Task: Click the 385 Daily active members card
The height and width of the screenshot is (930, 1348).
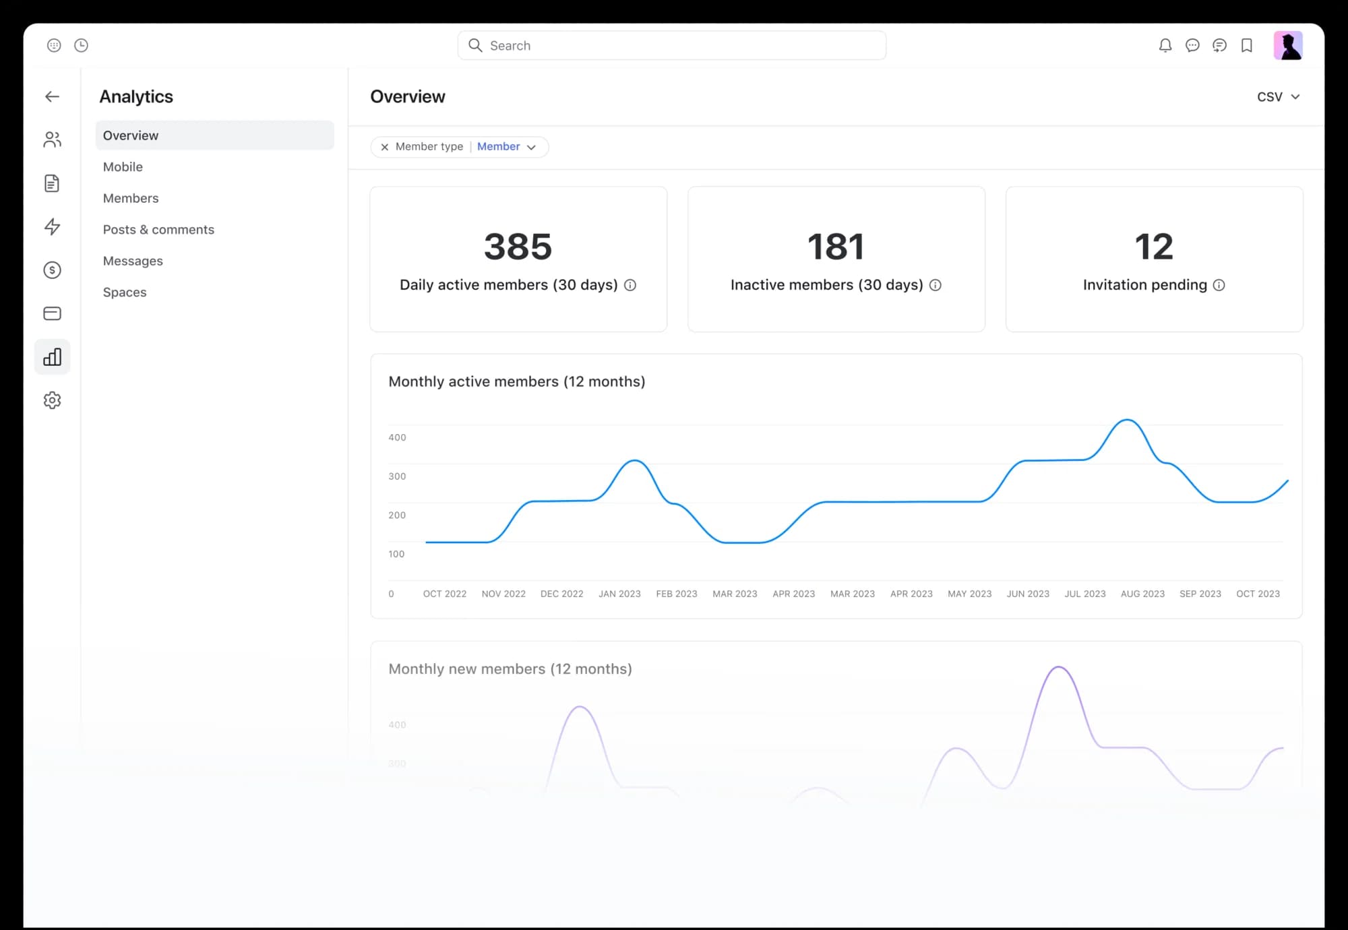Action: click(x=518, y=259)
